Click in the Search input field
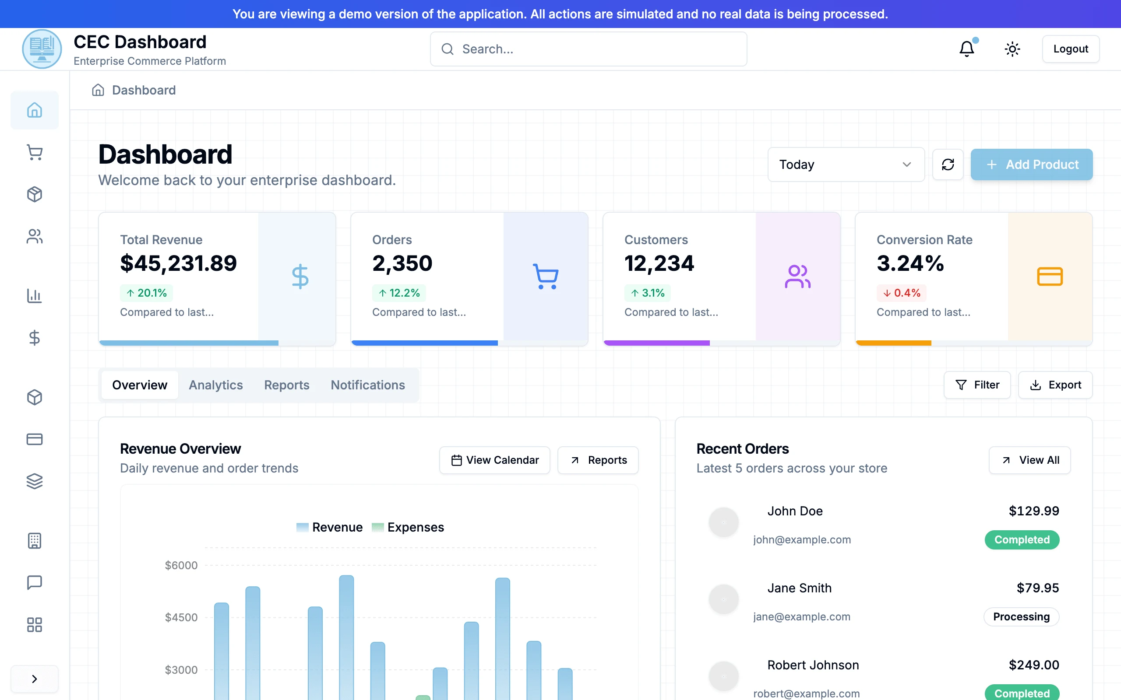 (588, 49)
